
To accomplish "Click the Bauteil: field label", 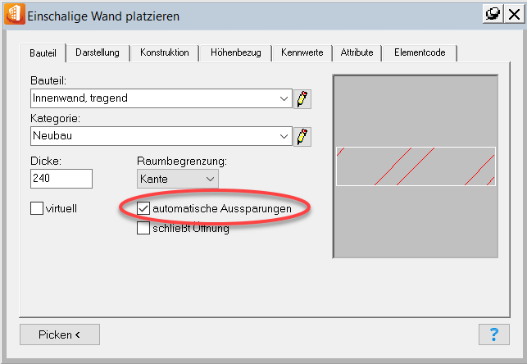I will click(48, 80).
